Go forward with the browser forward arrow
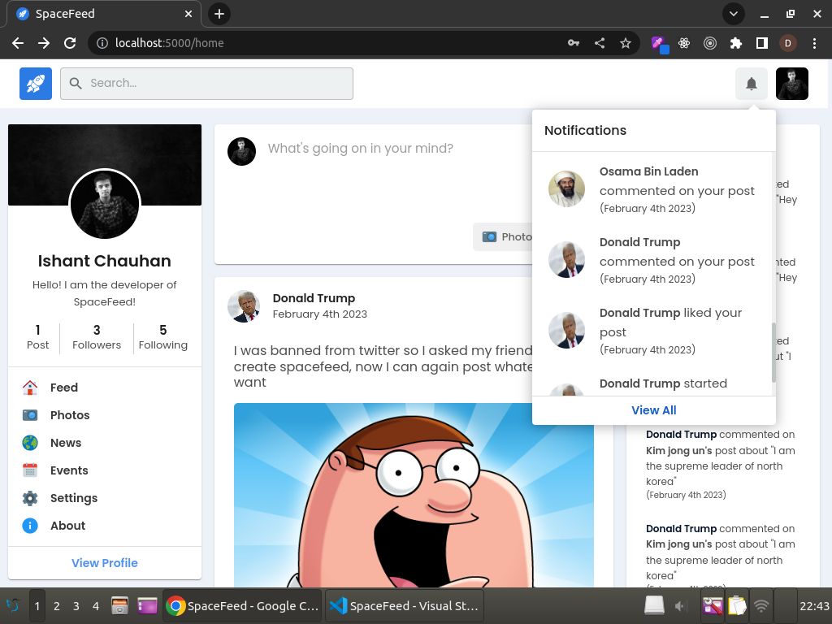The image size is (832, 624). pyautogui.click(x=44, y=43)
